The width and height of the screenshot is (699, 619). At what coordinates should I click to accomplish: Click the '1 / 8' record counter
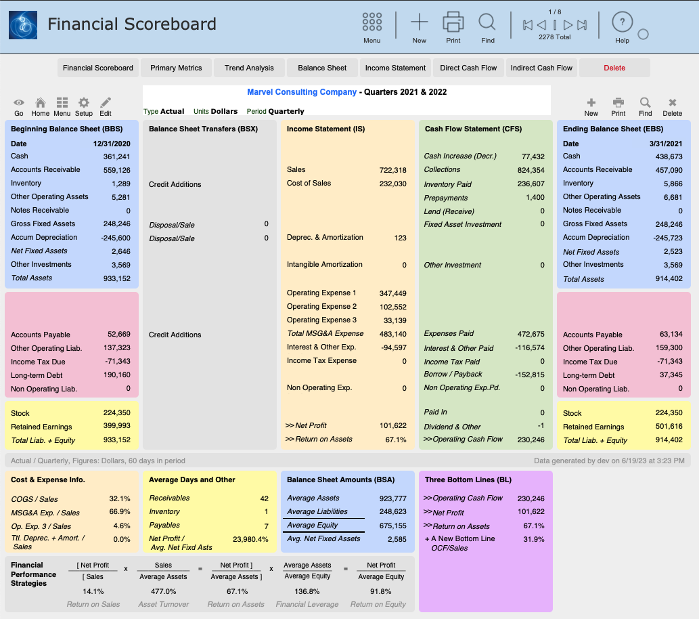pyautogui.click(x=555, y=12)
